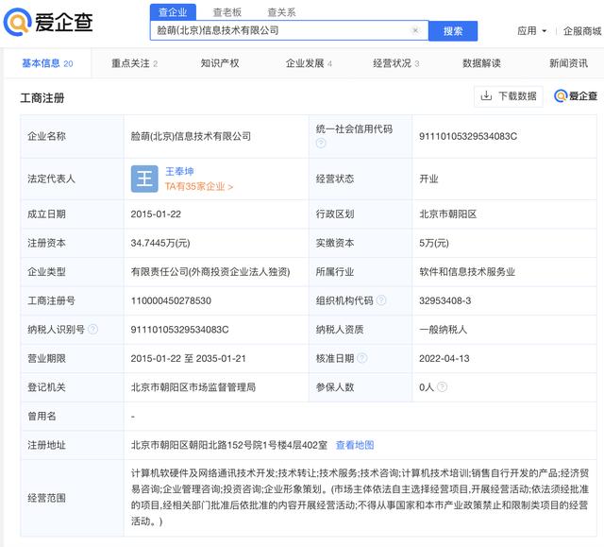Select the 实缴资本 value 5万(元)
This screenshot has height=547, width=604.
click(x=434, y=243)
